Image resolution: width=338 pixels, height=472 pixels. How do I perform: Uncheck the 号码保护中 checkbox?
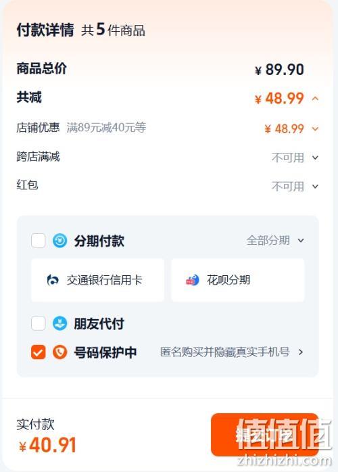click(x=39, y=352)
